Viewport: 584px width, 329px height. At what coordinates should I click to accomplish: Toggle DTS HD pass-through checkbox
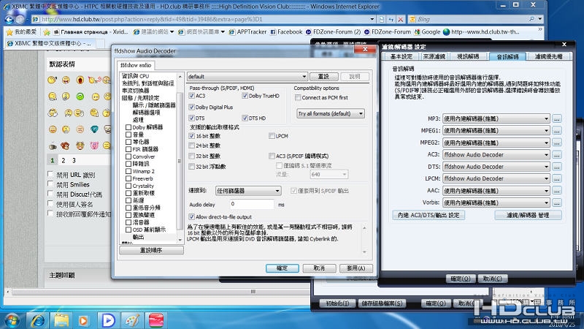click(x=245, y=118)
